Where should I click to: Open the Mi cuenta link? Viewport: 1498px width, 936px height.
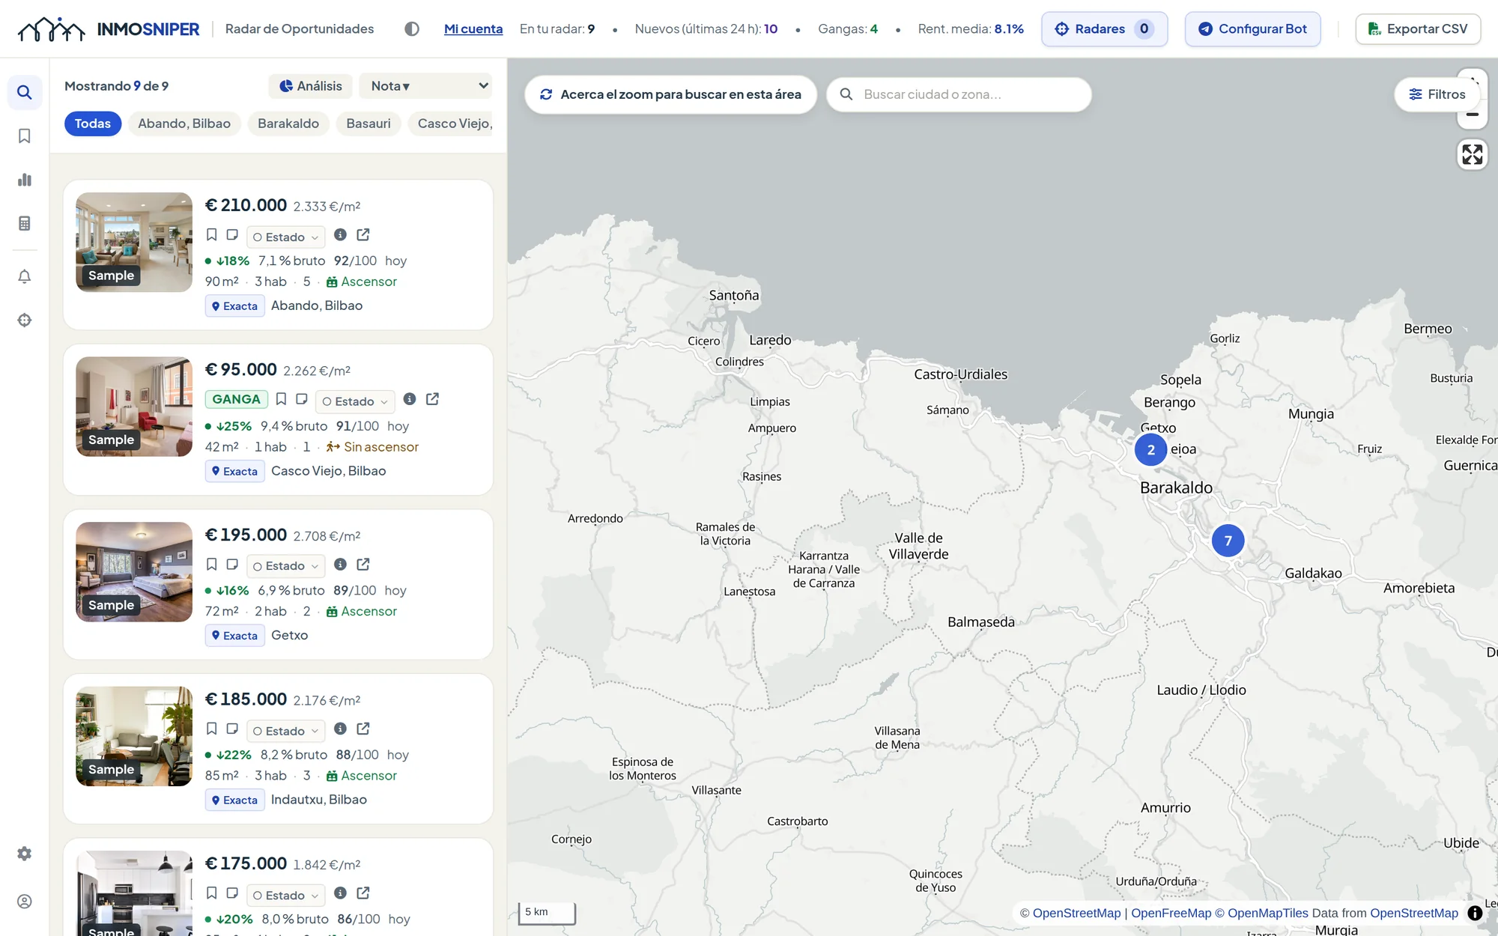click(473, 28)
